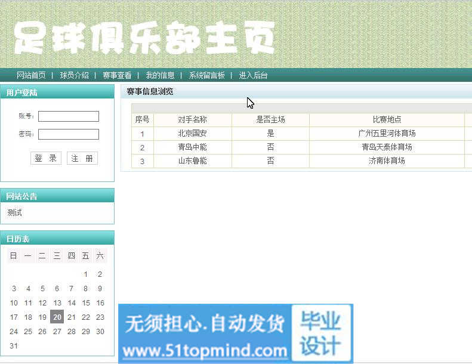Click the 对手名称 column header
The width and height of the screenshot is (472, 364).
click(192, 119)
